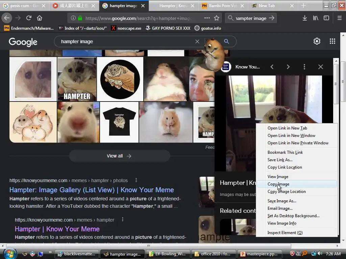Reload the current page

click(x=29, y=18)
